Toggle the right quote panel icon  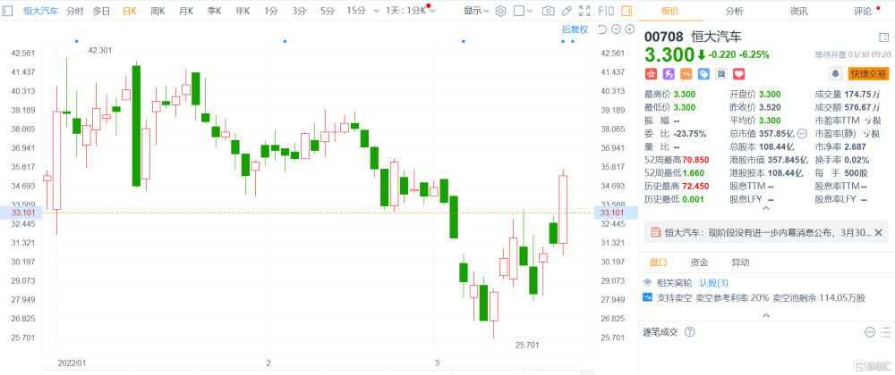(x=626, y=11)
